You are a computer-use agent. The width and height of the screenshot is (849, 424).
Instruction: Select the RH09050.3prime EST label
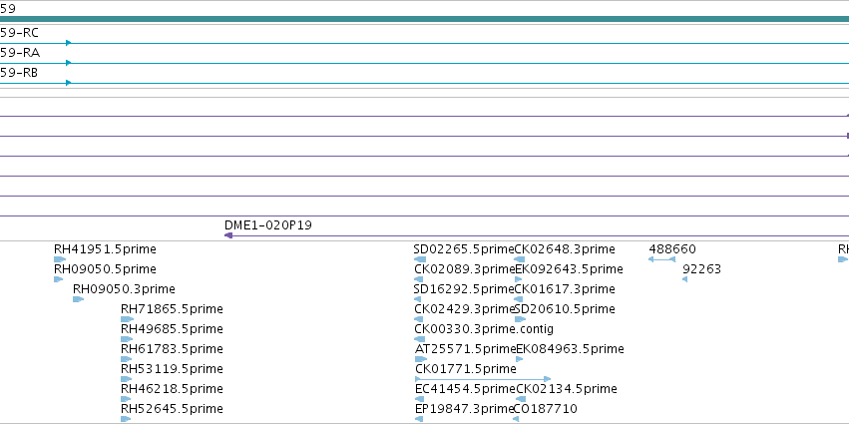coord(124,288)
